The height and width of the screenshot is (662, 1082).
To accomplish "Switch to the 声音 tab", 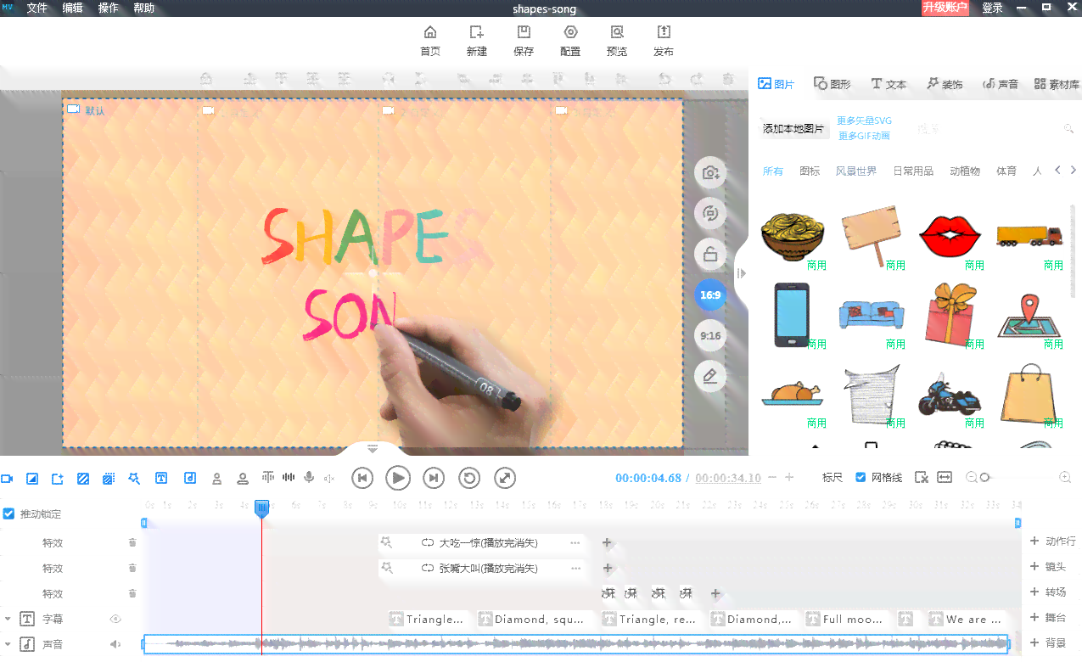I will pyautogui.click(x=1001, y=84).
